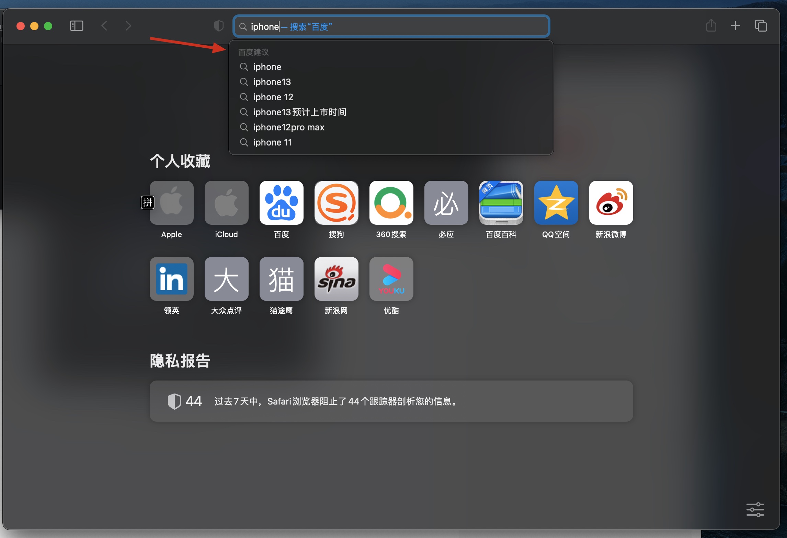
Task: Open LinkedIn (领英) from favorites
Action: (171, 279)
